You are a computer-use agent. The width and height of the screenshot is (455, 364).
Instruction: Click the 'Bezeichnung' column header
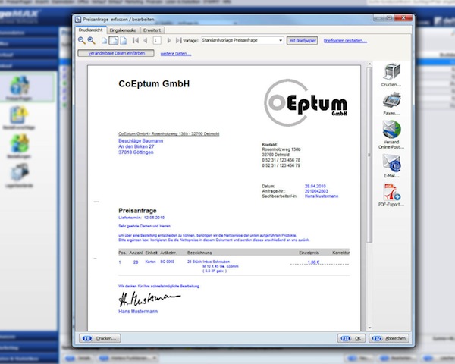(x=199, y=253)
